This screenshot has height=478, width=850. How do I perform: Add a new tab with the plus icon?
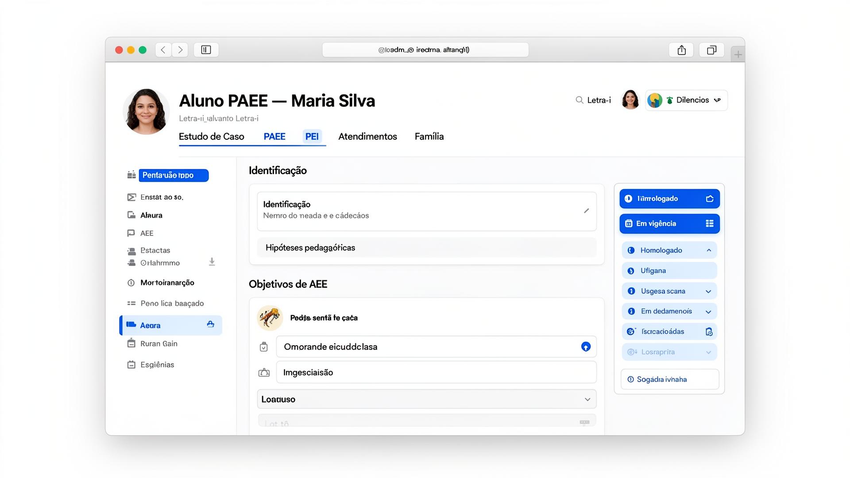738,54
